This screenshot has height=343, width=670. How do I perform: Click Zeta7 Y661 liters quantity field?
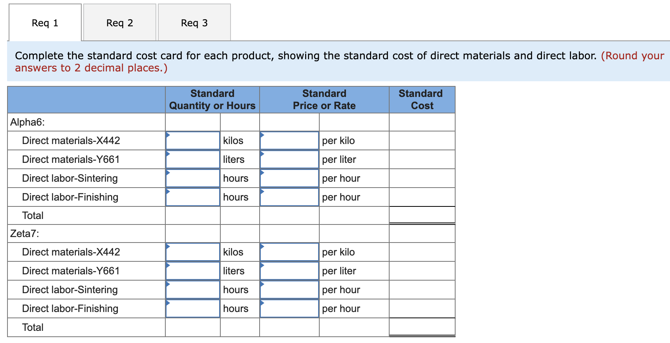192,271
